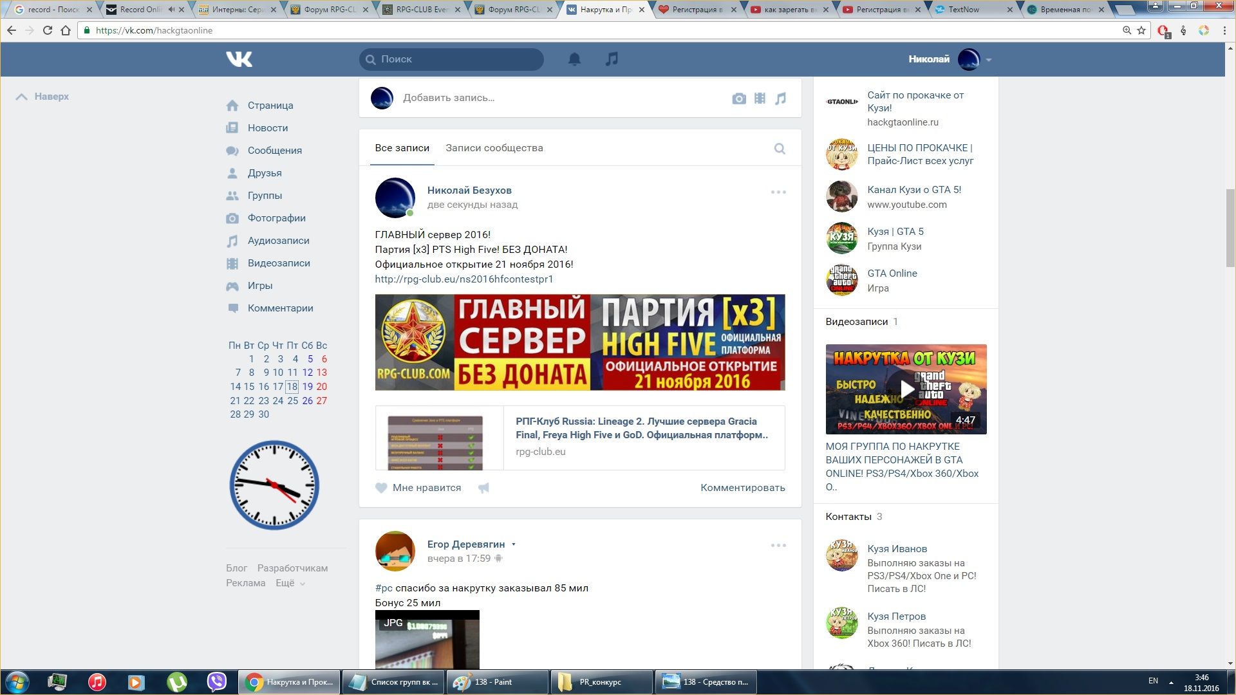1236x695 pixels.
Task: Launch iTunes from the taskbar
Action: click(97, 682)
